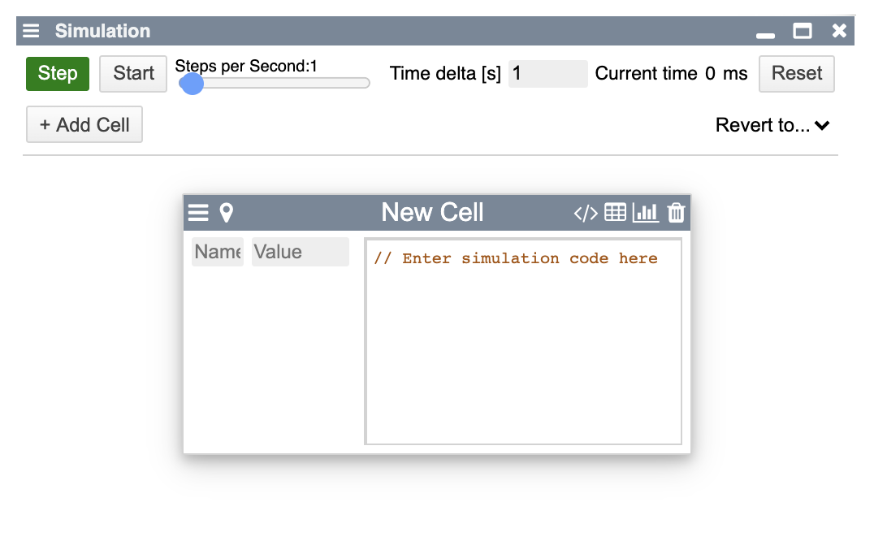Close the Simulation window
The image size is (874, 541).
click(839, 31)
